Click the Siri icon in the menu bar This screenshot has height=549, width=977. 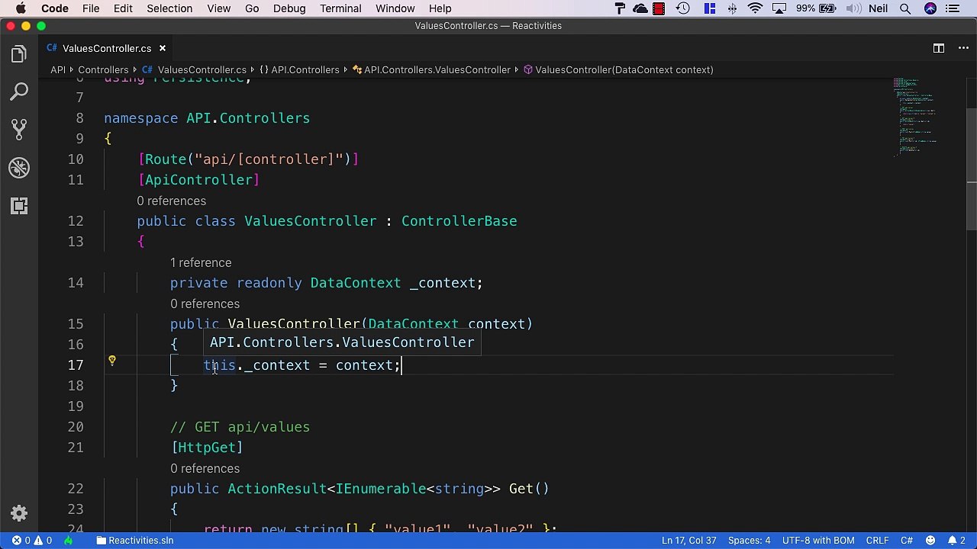[x=930, y=8]
